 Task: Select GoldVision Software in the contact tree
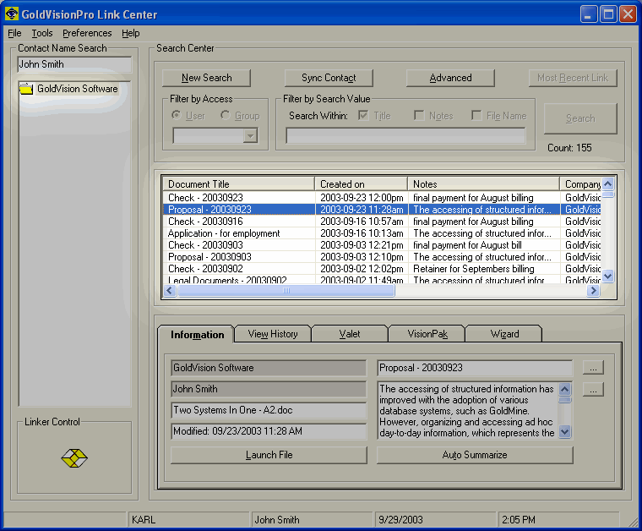click(x=78, y=89)
